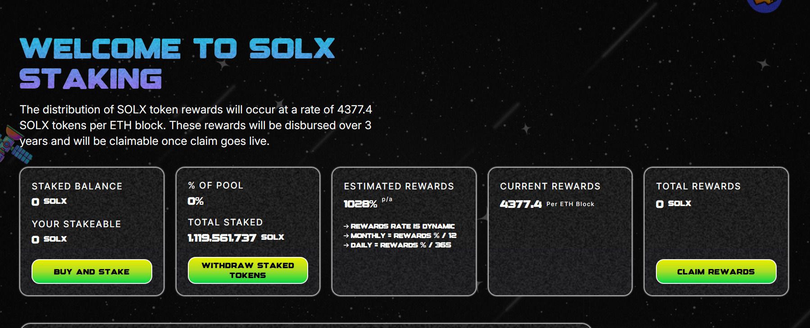Screen dimensions: 810x328
Task: Click the mascot icon in top-right corner
Action: 764,5
